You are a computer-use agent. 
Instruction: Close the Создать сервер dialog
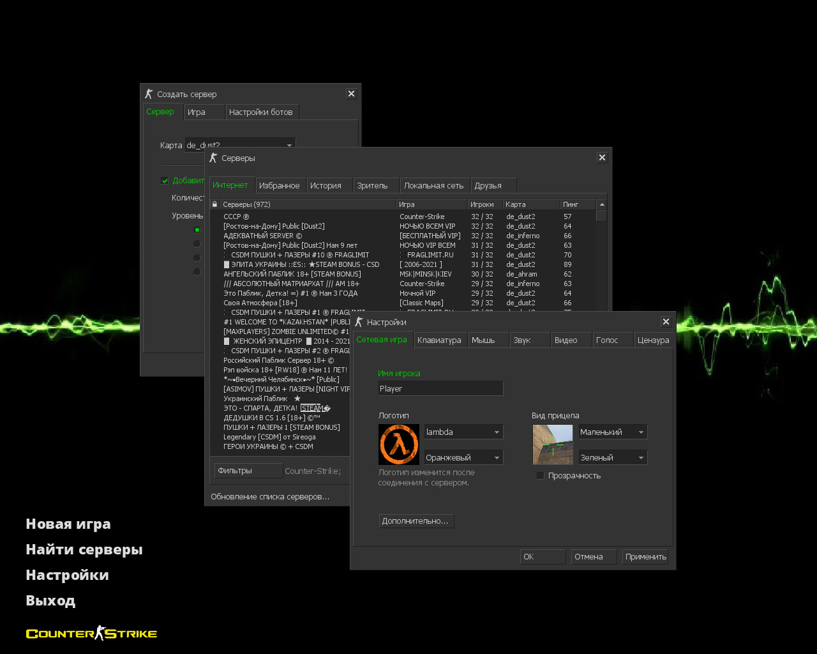click(x=351, y=94)
